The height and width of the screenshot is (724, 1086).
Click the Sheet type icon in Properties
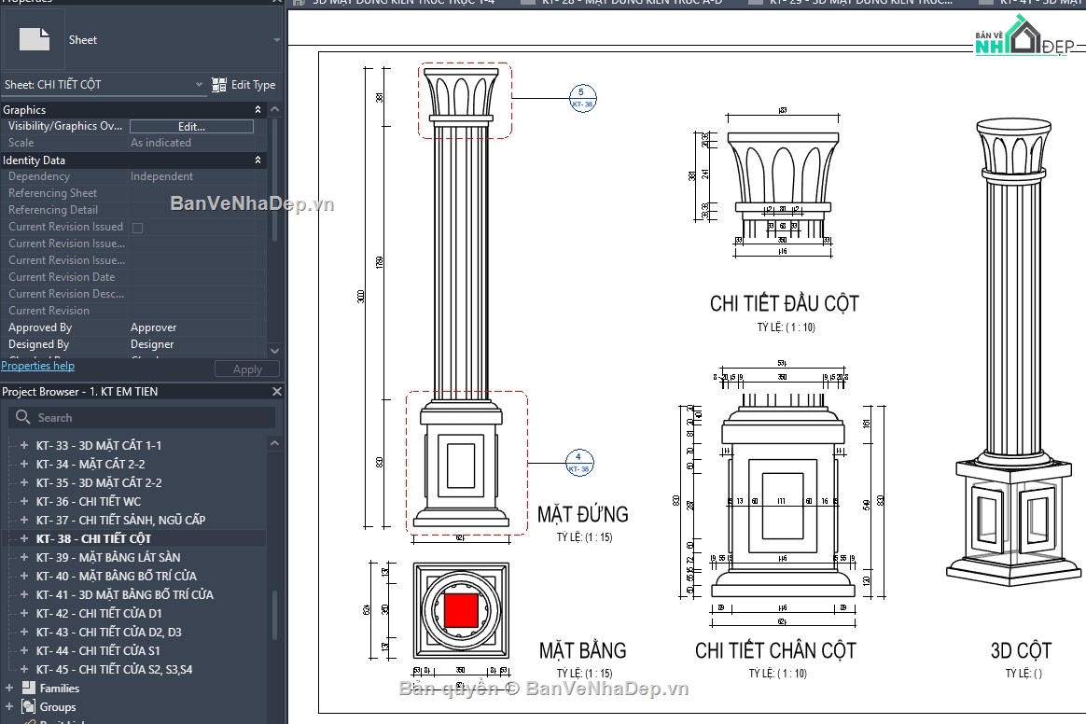click(34, 39)
